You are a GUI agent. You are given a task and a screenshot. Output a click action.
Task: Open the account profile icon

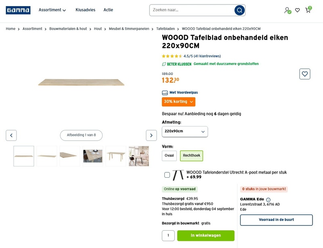click(287, 10)
